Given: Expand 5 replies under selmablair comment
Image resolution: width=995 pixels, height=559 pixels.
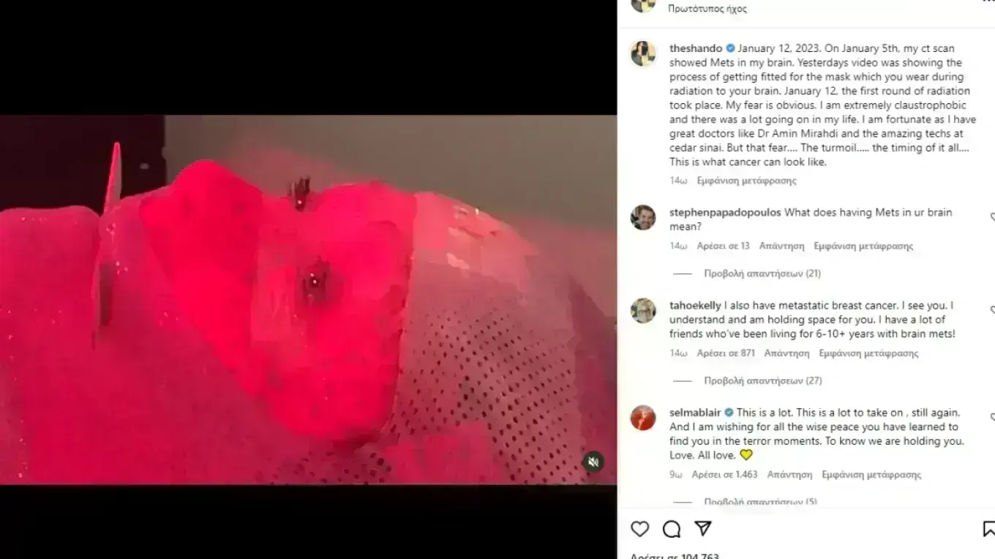Looking at the screenshot, I should (x=760, y=502).
